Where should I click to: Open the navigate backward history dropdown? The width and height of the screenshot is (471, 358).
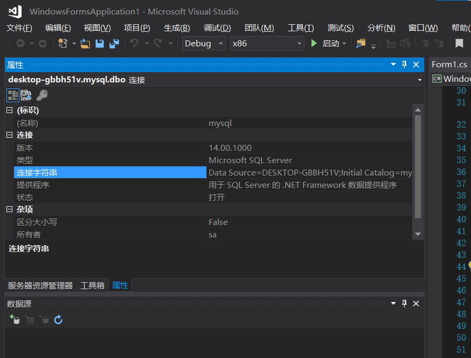pyautogui.click(x=32, y=44)
